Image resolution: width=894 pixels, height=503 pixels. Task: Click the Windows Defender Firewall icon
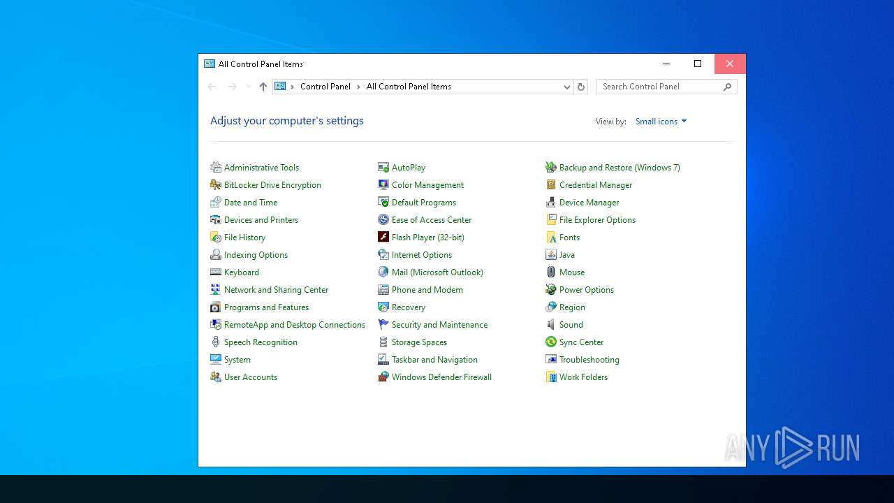tap(383, 377)
